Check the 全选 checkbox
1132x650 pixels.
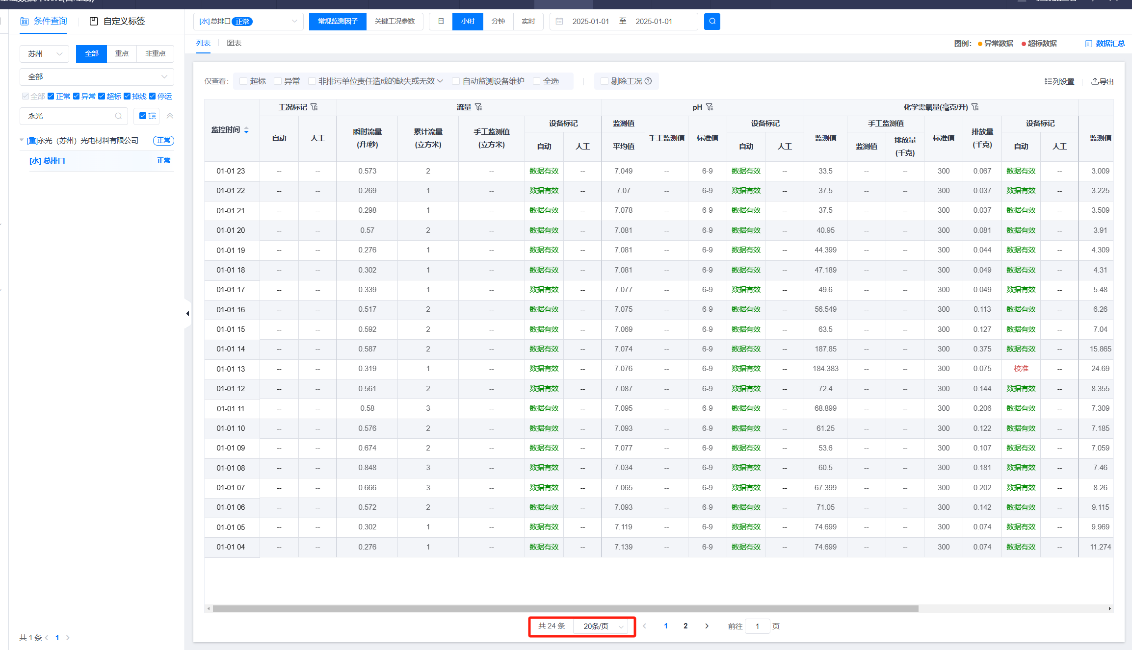[536, 81]
